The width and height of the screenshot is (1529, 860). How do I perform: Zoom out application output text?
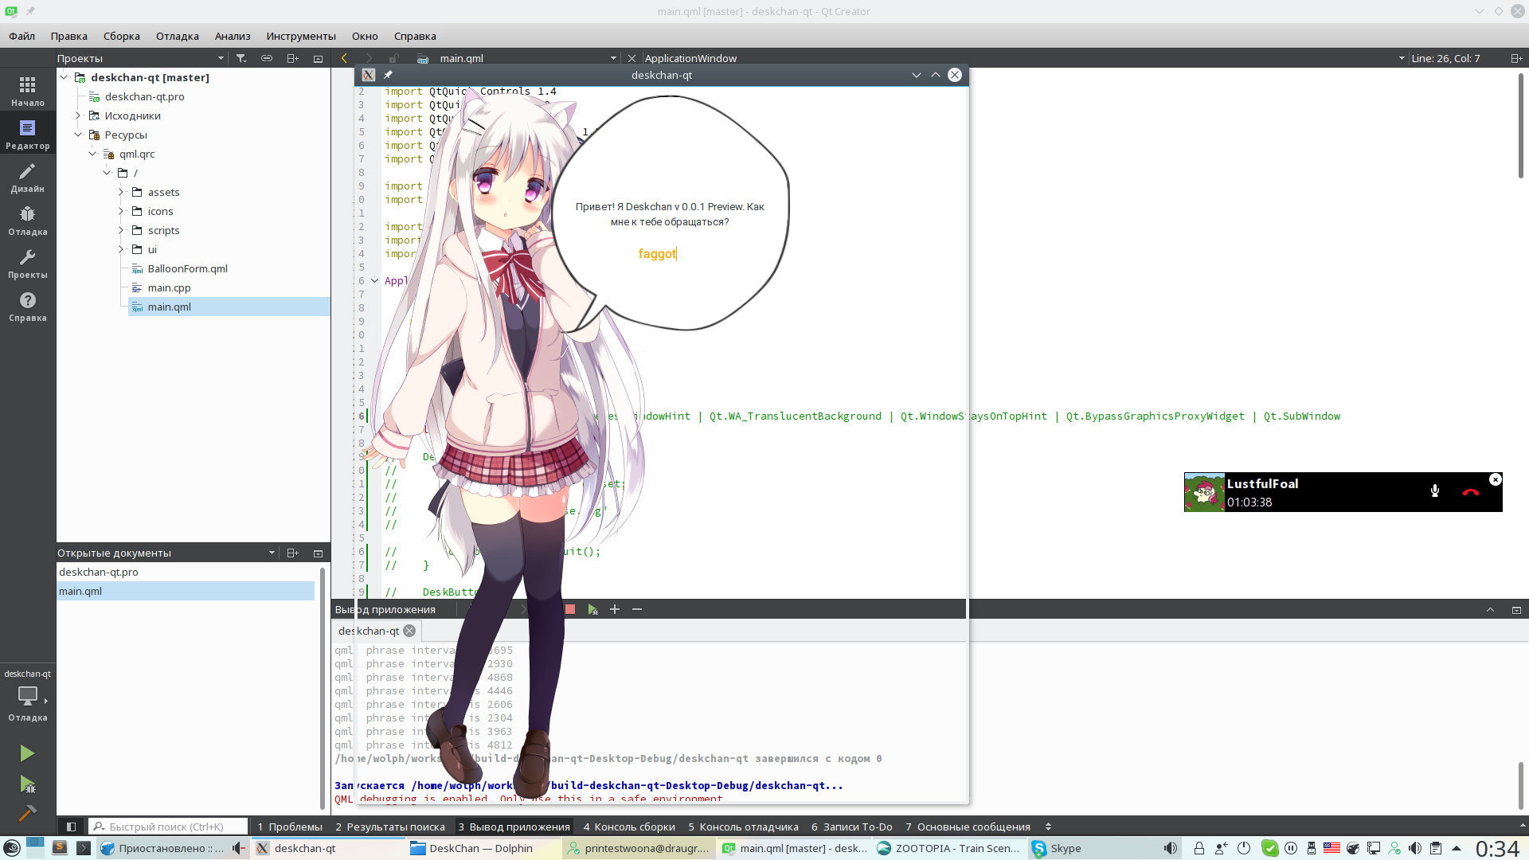[637, 609]
